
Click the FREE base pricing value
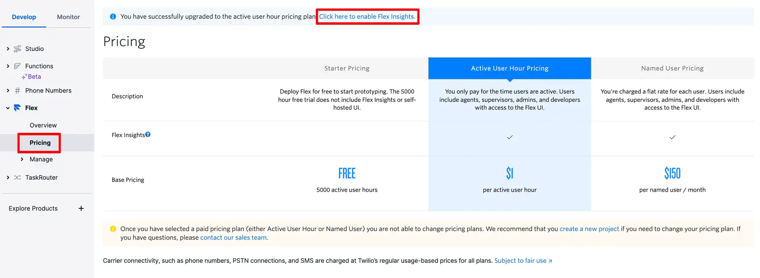coord(347,173)
